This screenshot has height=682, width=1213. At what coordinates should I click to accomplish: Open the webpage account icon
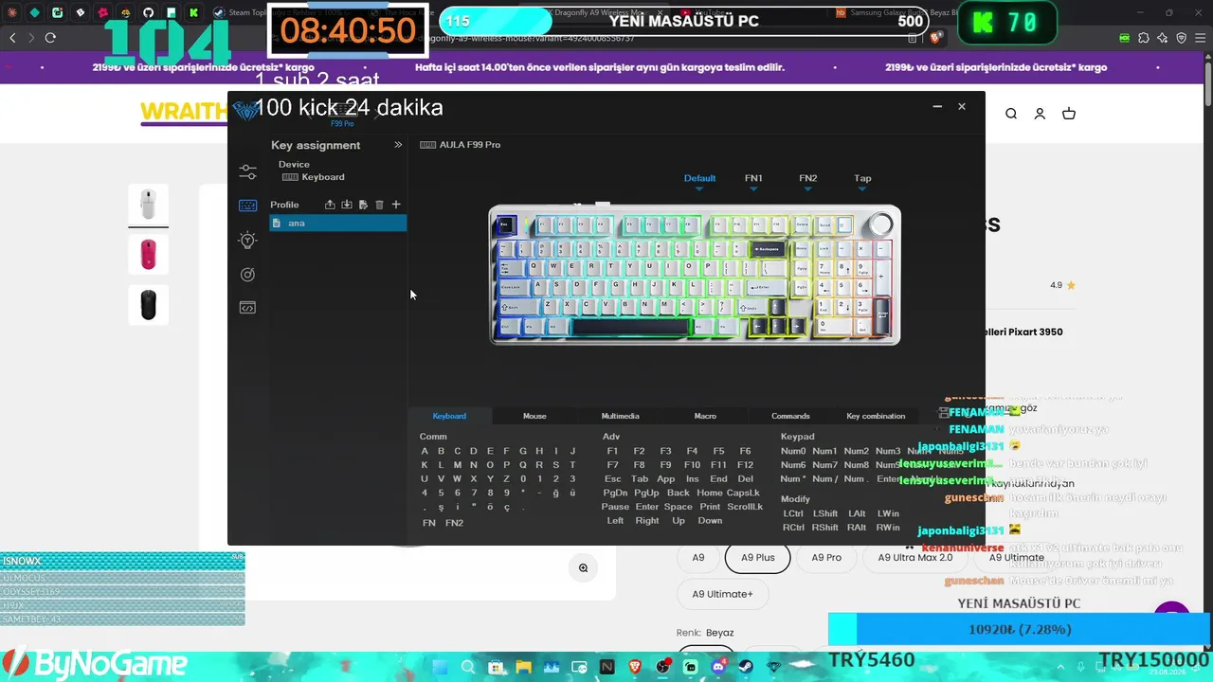click(1040, 114)
